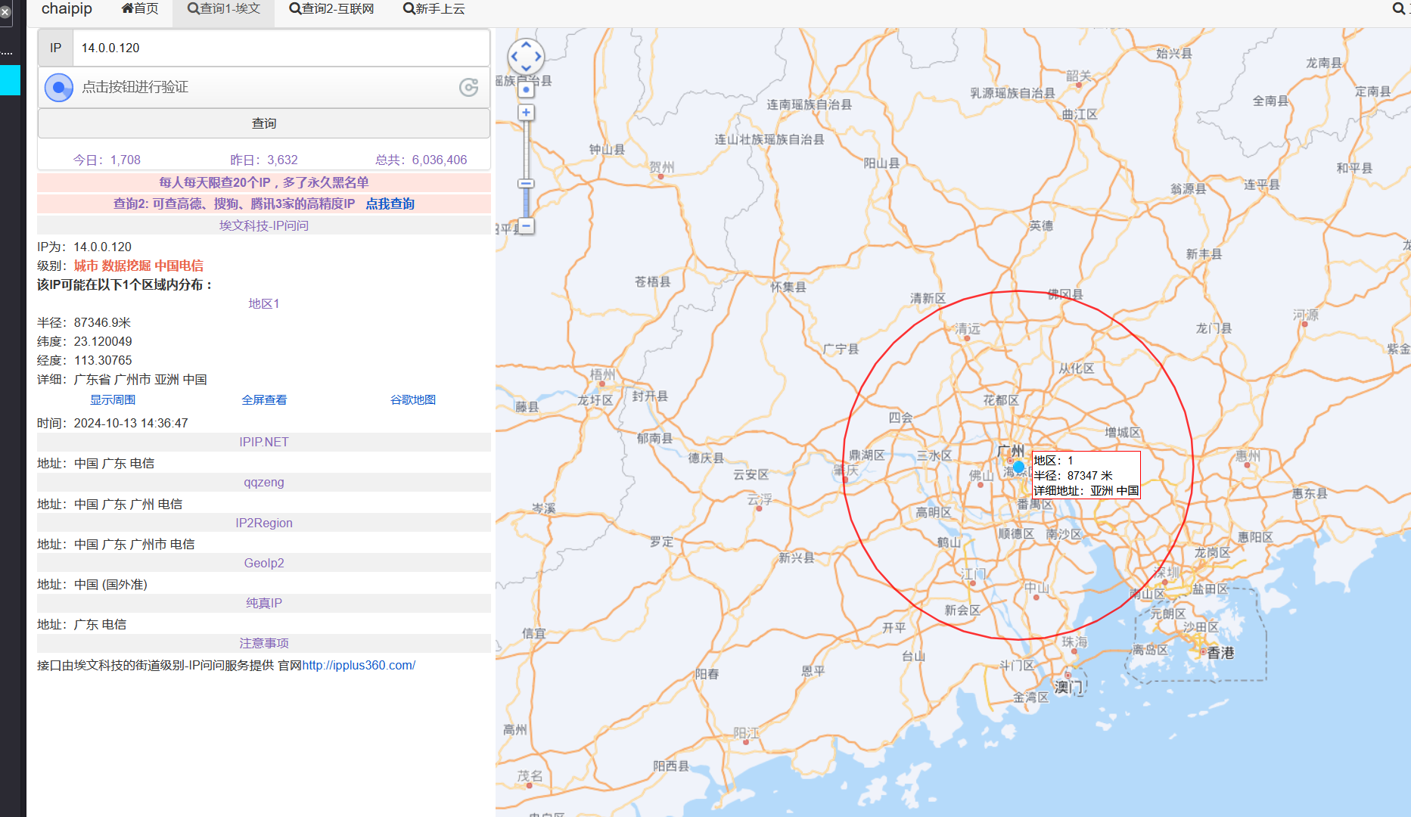Click the 清远 city label on map
The image size is (1411, 817).
pyautogui.click(x=968, y=328)
